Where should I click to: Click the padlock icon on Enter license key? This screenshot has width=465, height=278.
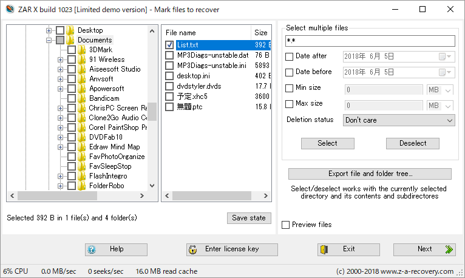193,249
